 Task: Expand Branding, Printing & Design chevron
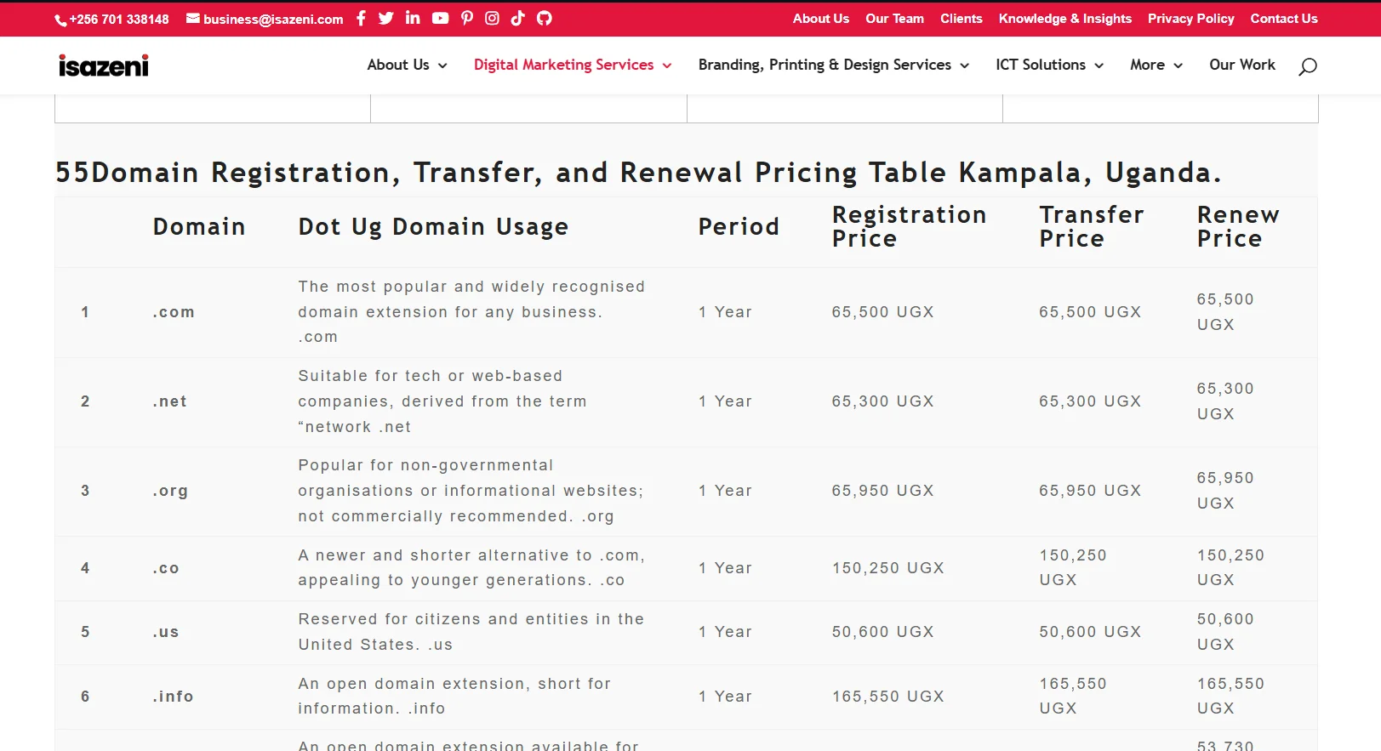[x=964, y=65]
